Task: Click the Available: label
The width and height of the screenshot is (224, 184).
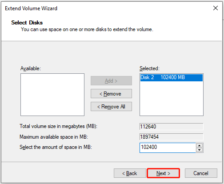Action: point(31,68)
